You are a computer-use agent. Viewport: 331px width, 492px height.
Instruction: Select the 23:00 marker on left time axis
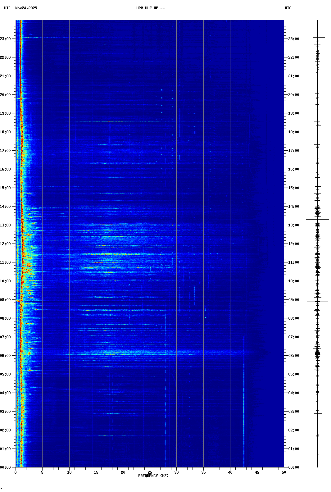click(6, 39)
